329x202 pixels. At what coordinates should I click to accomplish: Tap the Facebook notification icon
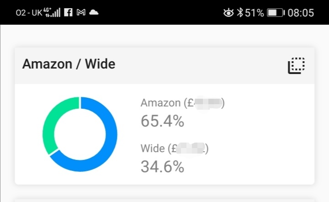tap(68, 13)
